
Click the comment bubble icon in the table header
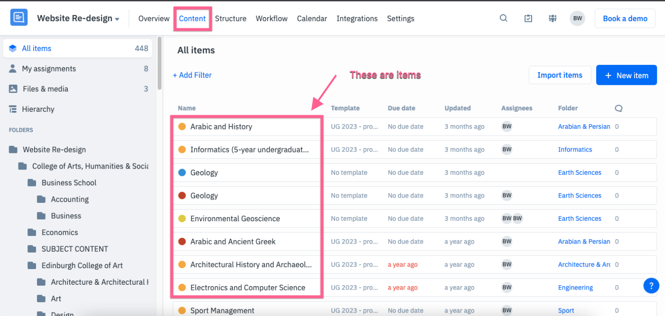(x=618, y=108)
